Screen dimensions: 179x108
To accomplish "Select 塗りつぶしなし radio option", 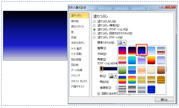I will pyautogui.click(x=94, y=22).
